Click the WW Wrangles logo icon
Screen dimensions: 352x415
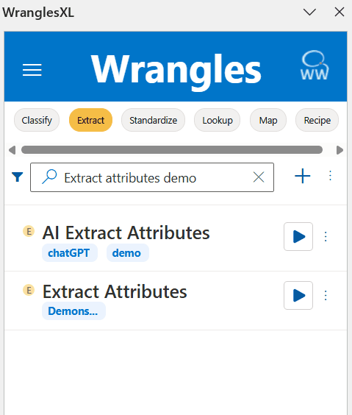tap(315, 65)
